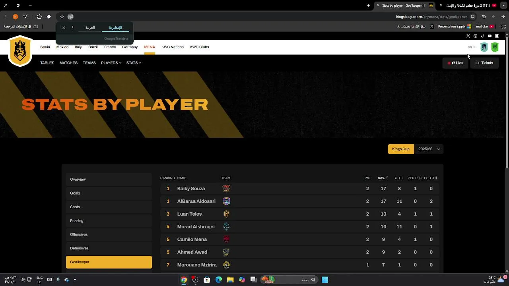Open the Spain league link
Screen dimensions: 509x286
(45, 47)
